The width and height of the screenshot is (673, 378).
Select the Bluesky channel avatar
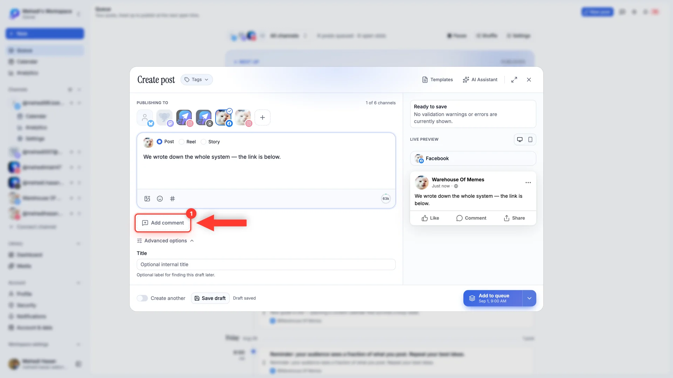(145, 118)
